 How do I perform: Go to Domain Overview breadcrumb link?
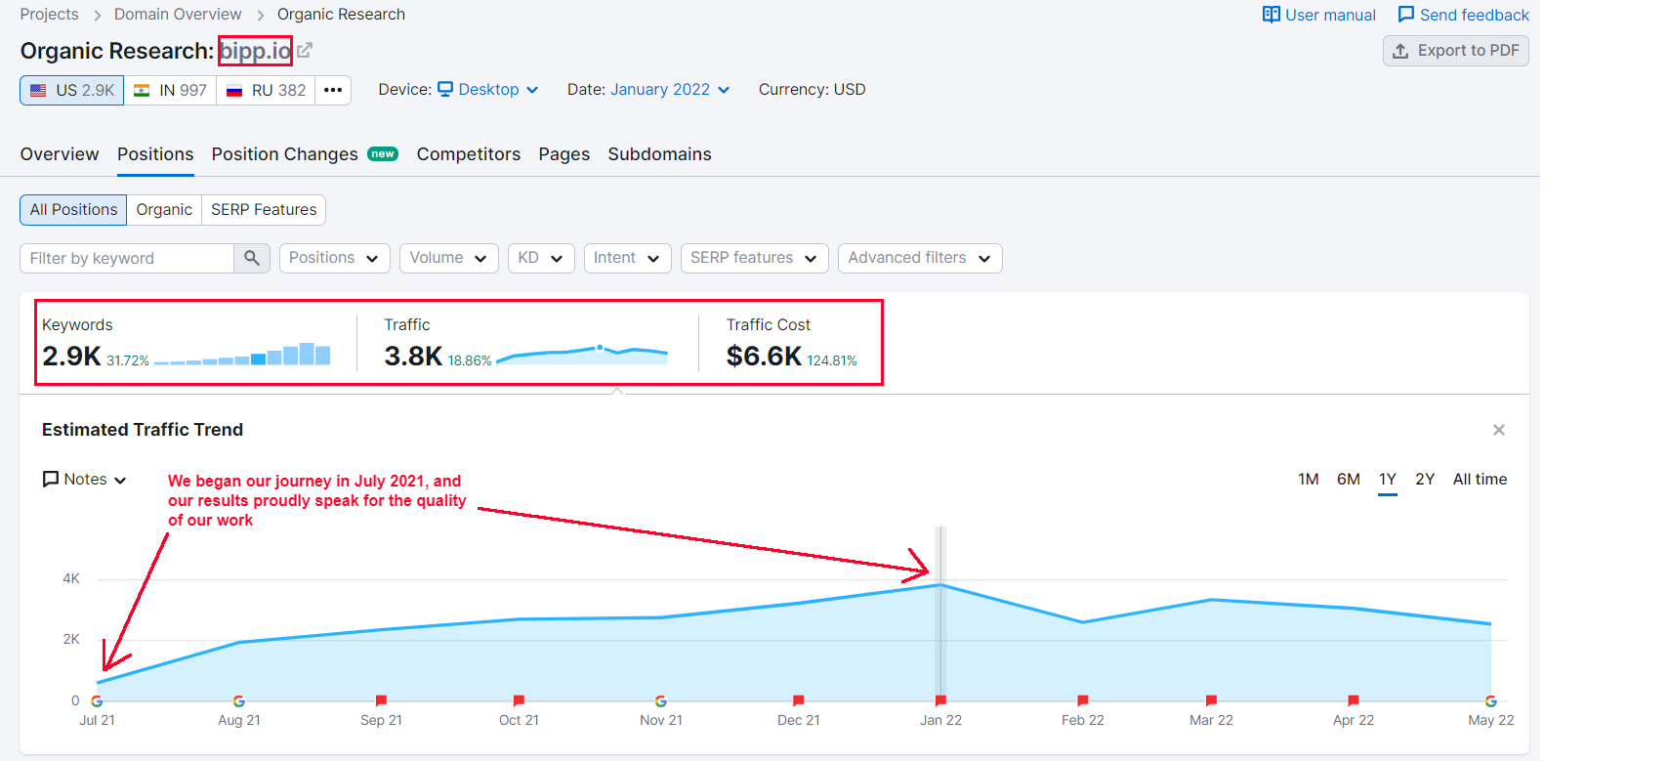(178, 15)
